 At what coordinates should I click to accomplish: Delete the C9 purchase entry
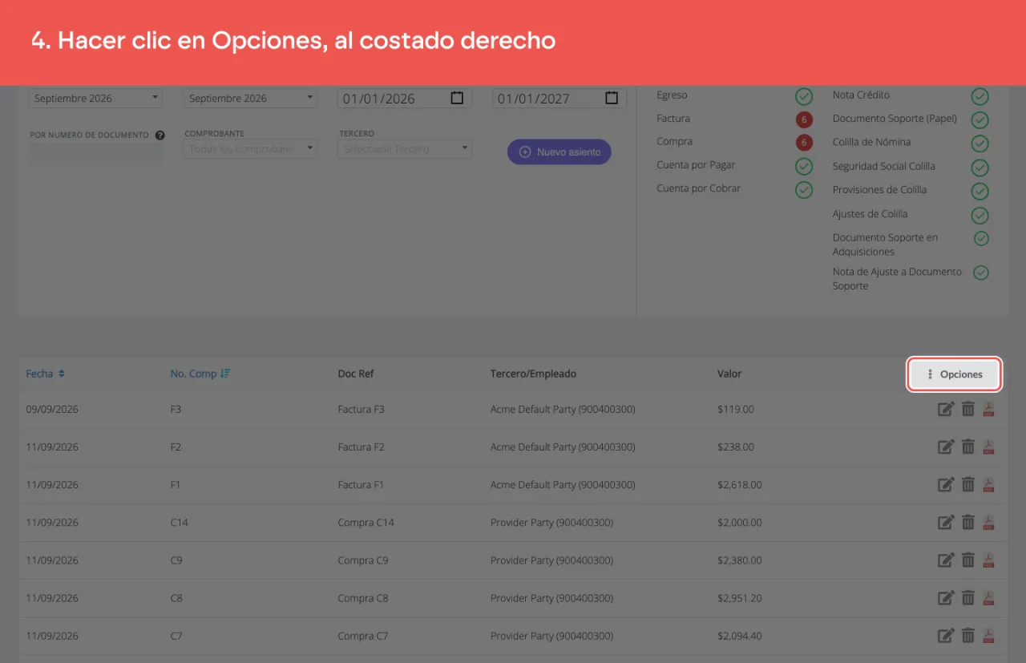tap(968, 560)
